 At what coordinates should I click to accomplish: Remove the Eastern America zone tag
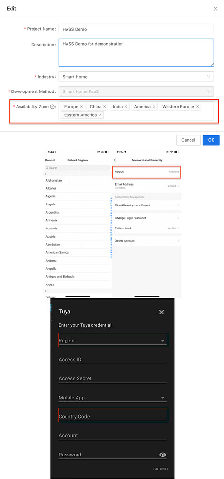[x=100, y=115]
